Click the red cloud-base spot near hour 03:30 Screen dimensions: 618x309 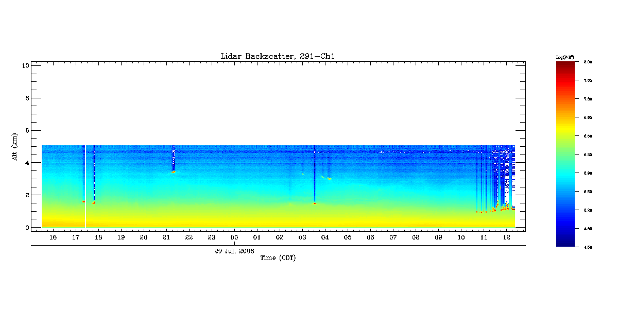(314, 203)
